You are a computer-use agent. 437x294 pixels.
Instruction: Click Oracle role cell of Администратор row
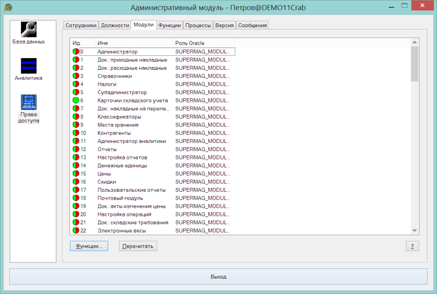click(202, 52)
